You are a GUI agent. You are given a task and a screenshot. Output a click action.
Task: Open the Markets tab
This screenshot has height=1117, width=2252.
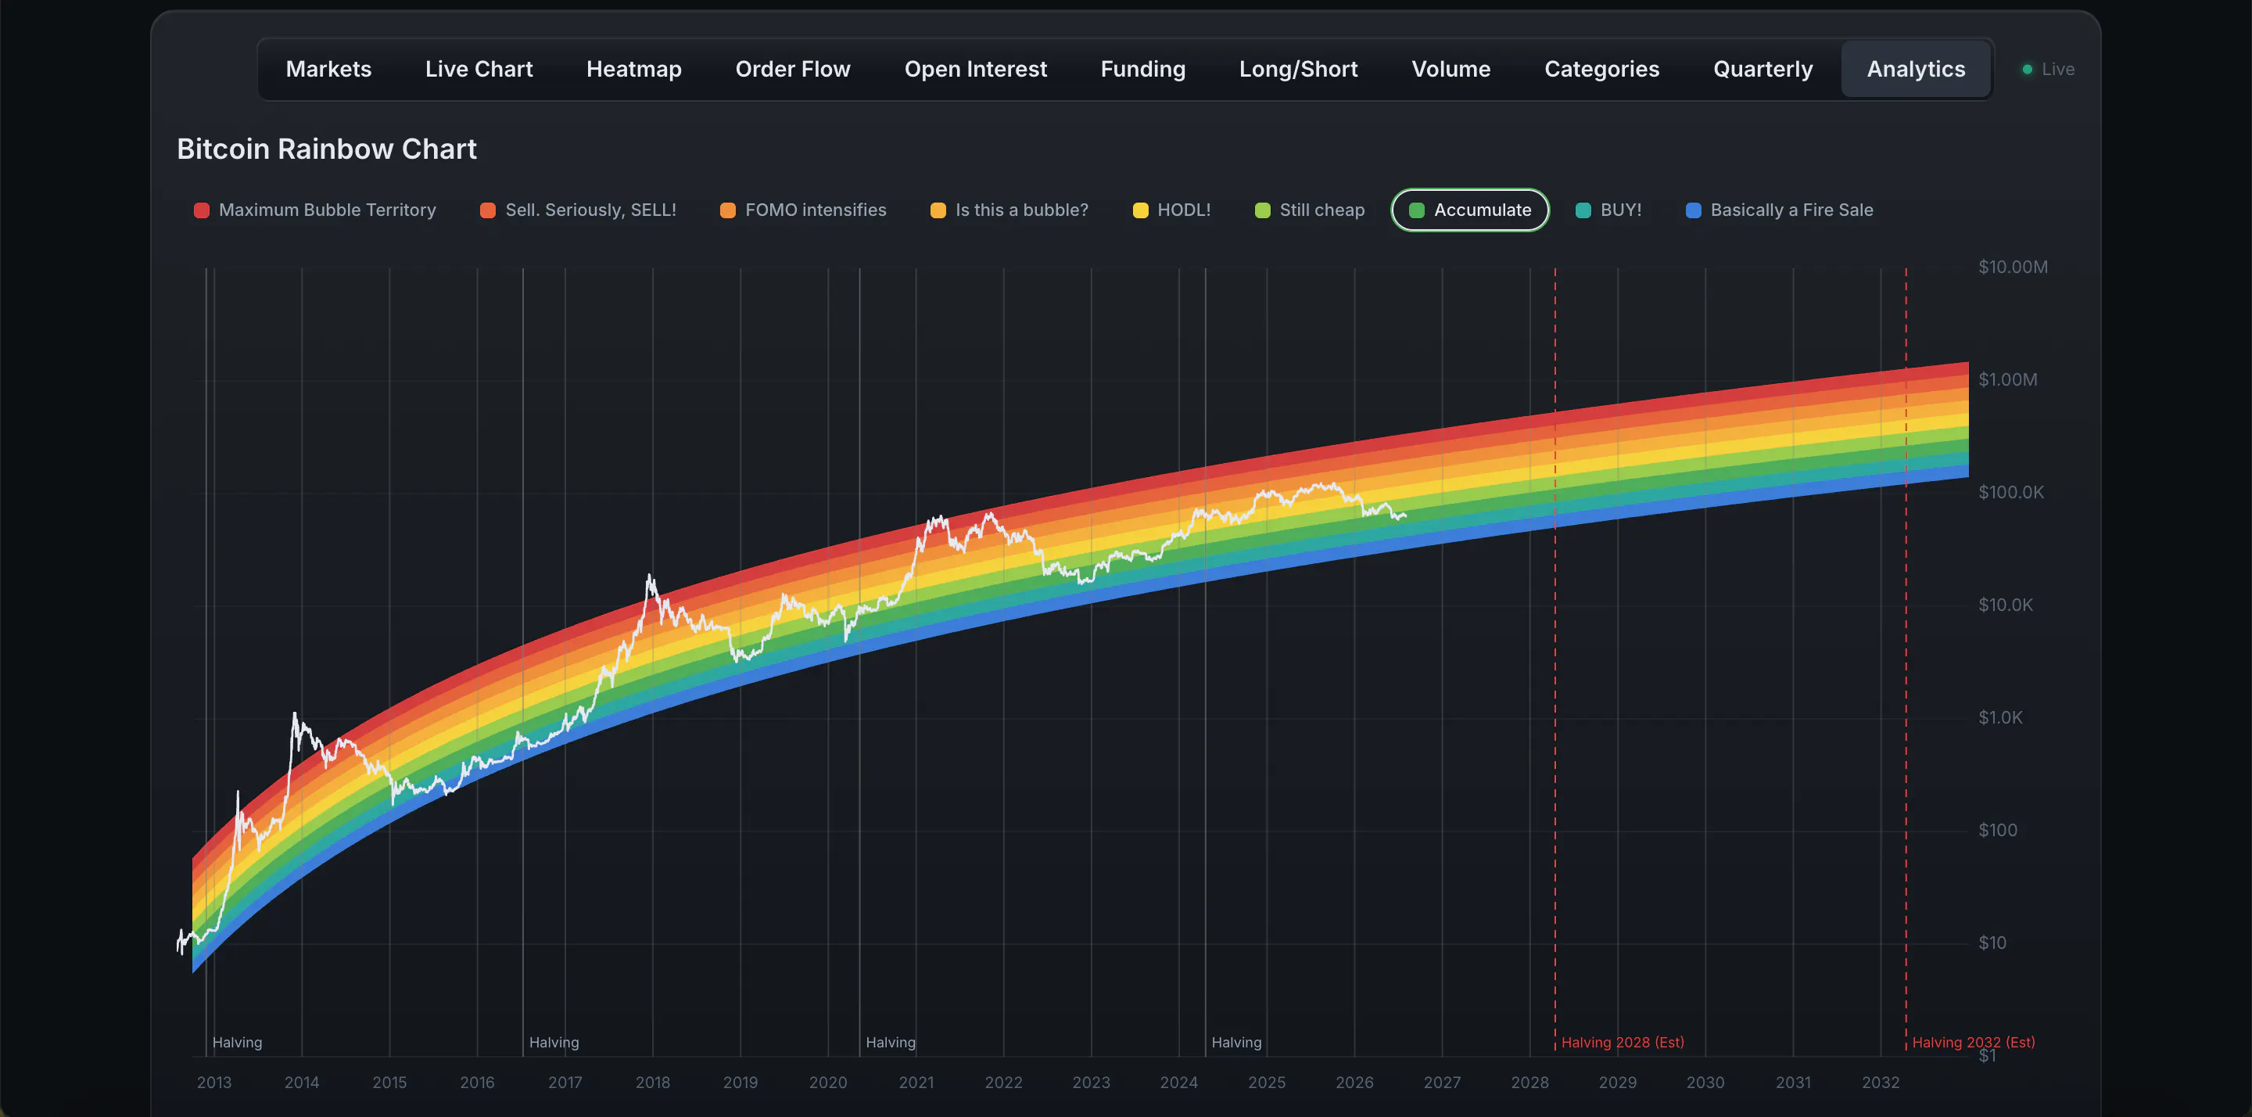coord(328,69)
